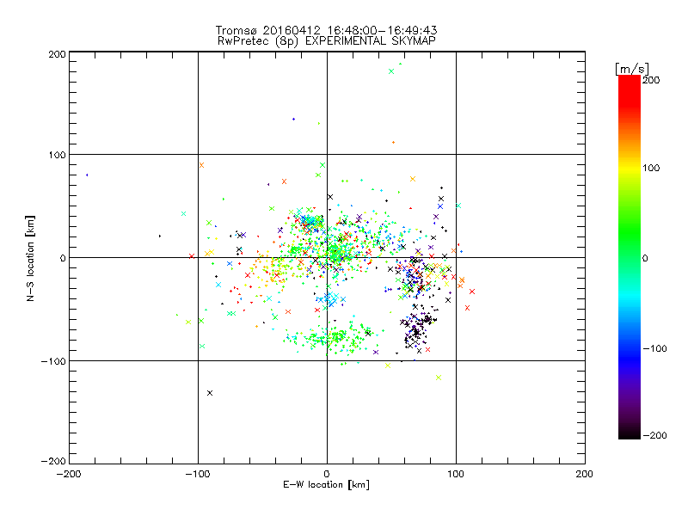Click the colorbar label 200

tap(651, 80)
